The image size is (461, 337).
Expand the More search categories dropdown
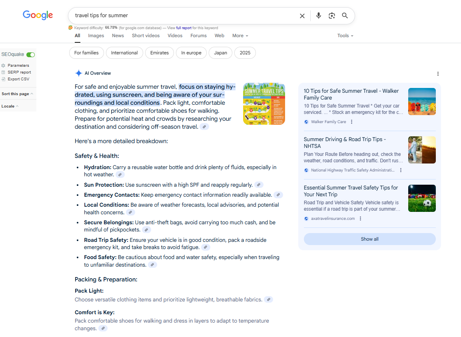pyautogui.click(x=240, y=36)
